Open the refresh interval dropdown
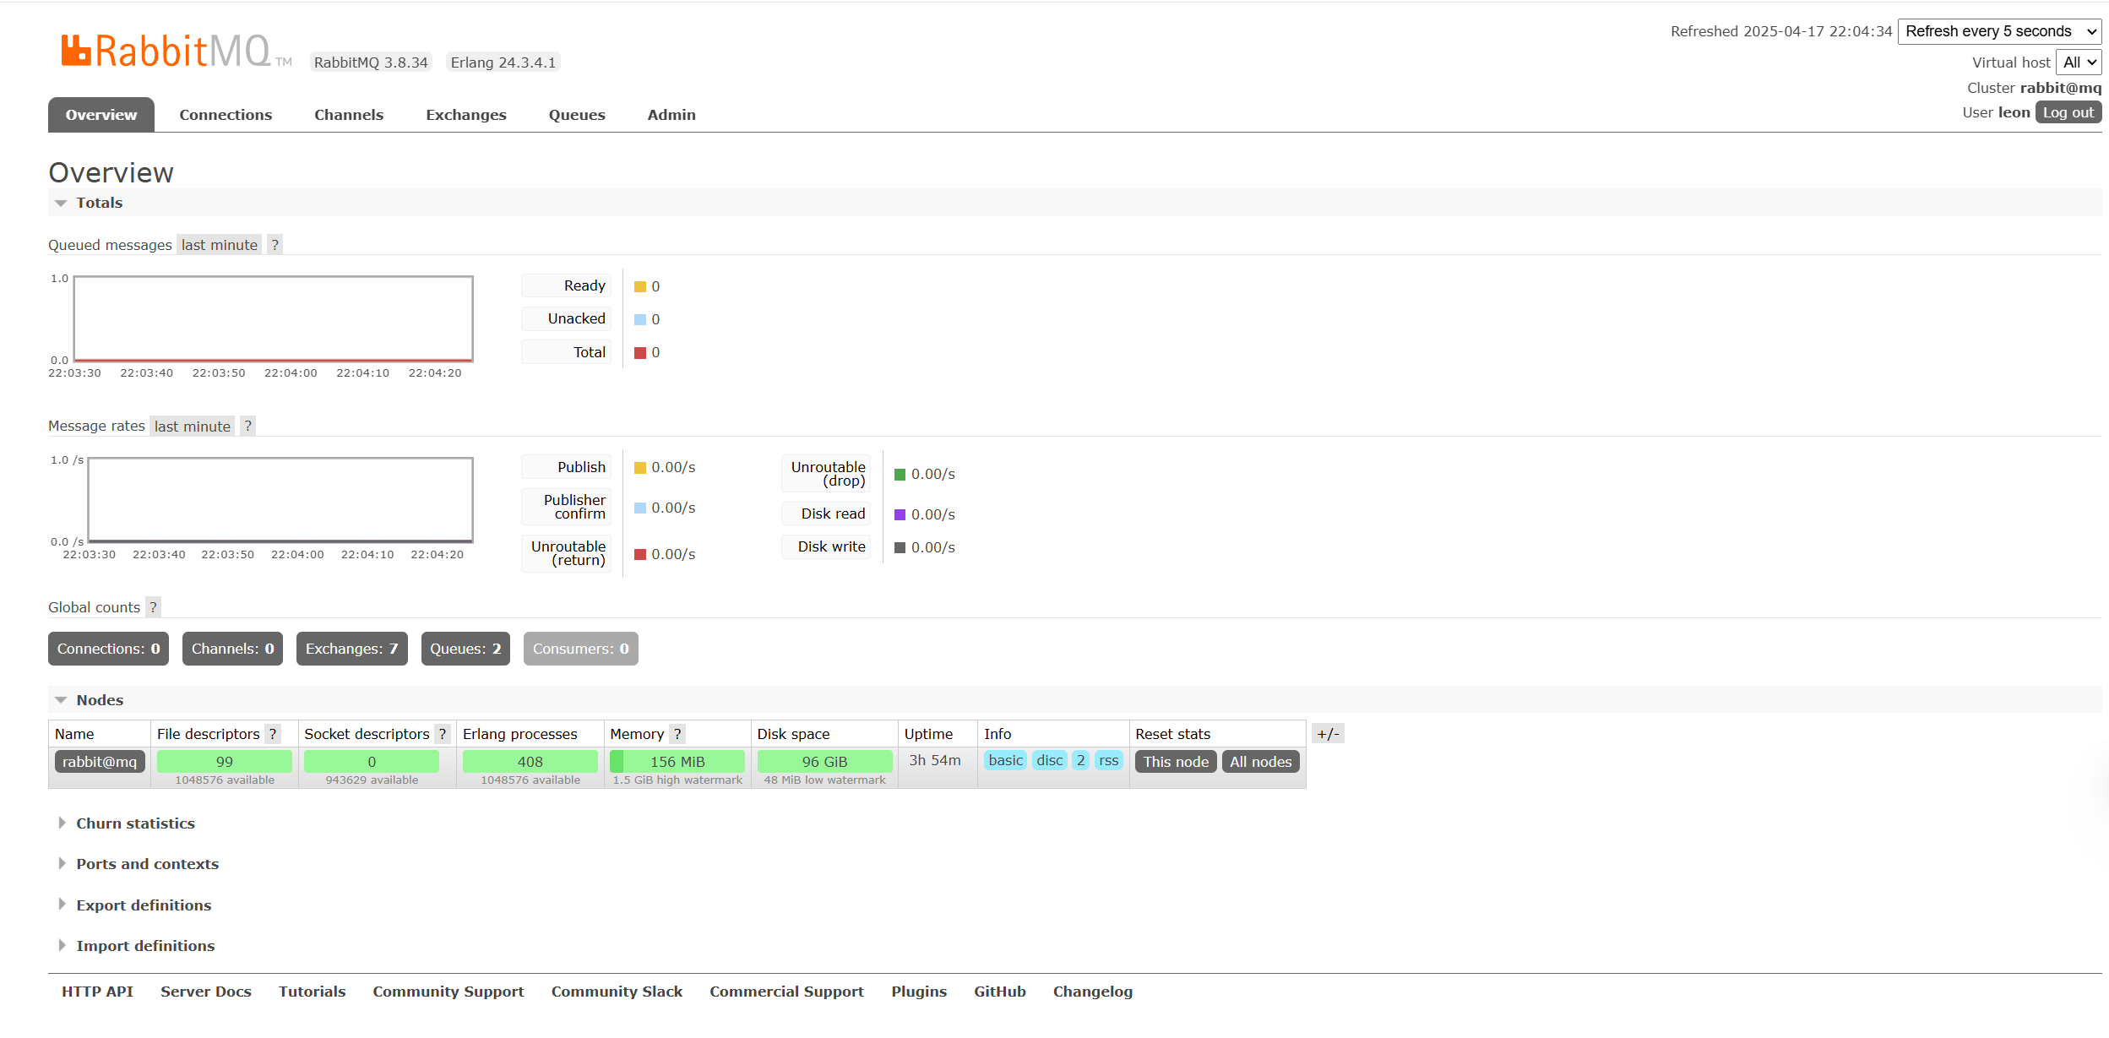Viewport: 2109px width, 1038px height. [x=1998, y=31]
